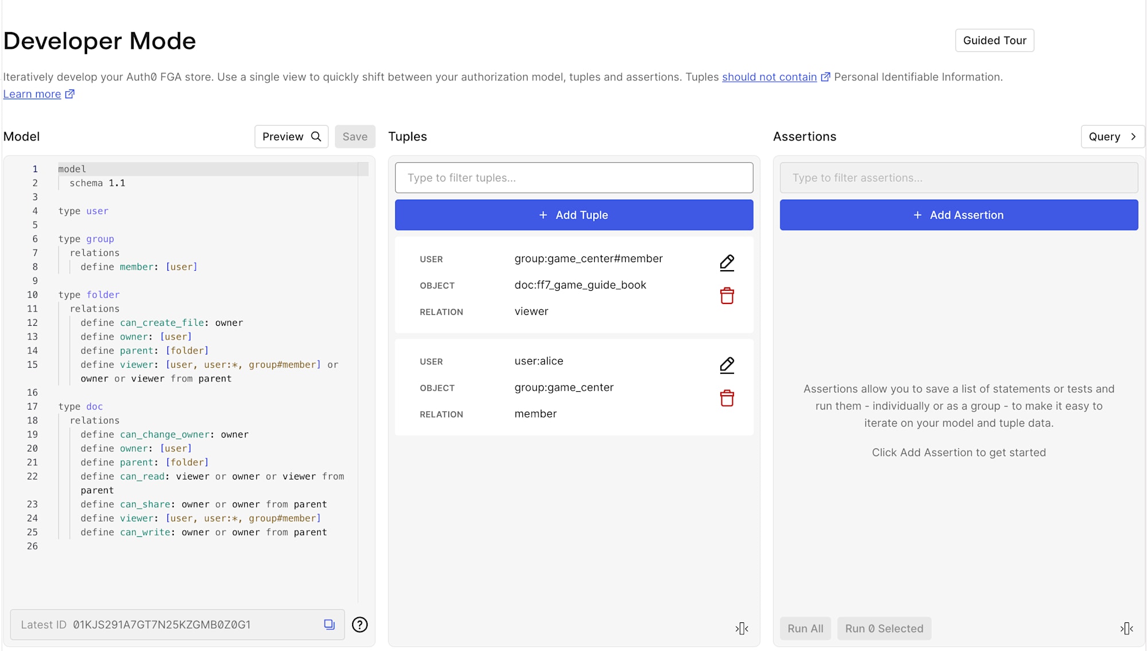The image size is (1147, 651).
Task: Click Add Tuple button
Action: click(573, 215)
